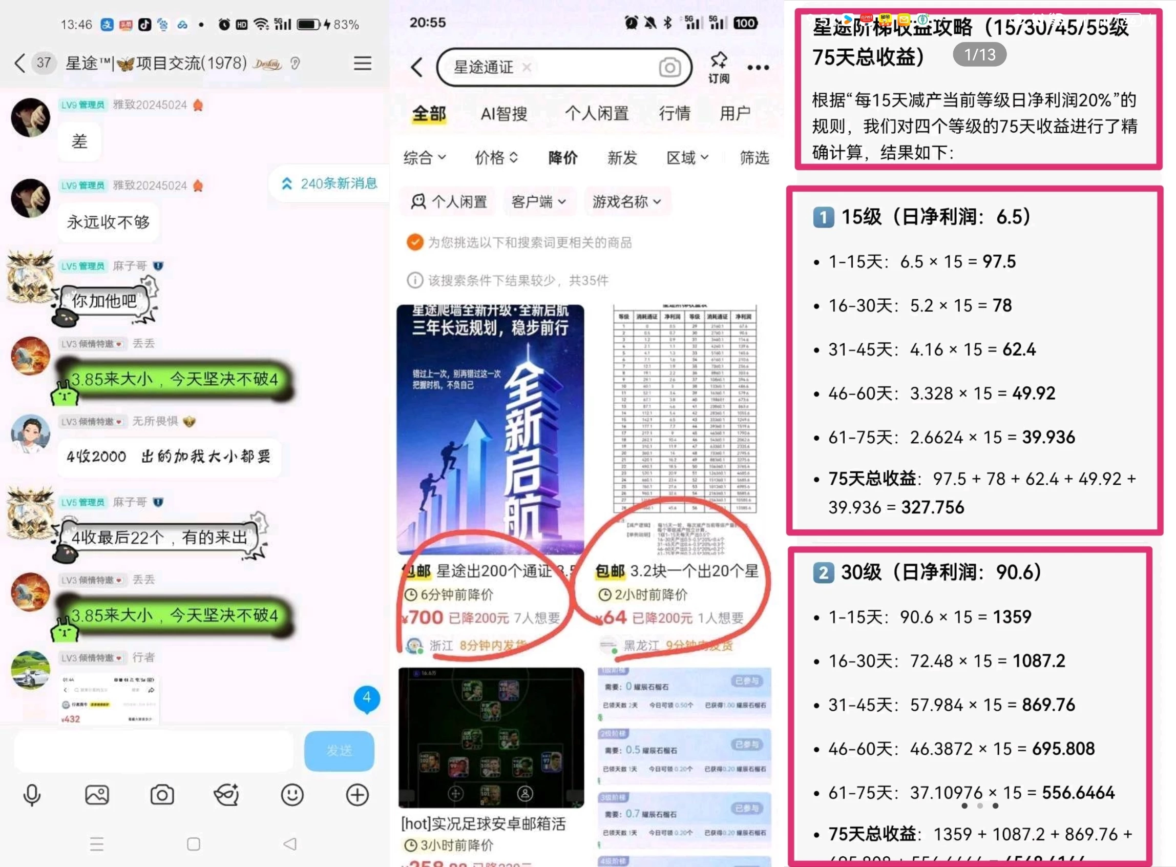Switch to the AI智搜 tab
Image resolution: width=1176 pixels, height=867 pixels.
pos(503,113)
